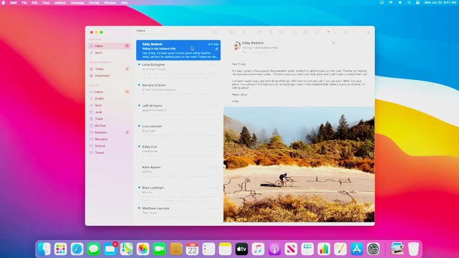Open the Music app in Dock

tap(258, 249)
